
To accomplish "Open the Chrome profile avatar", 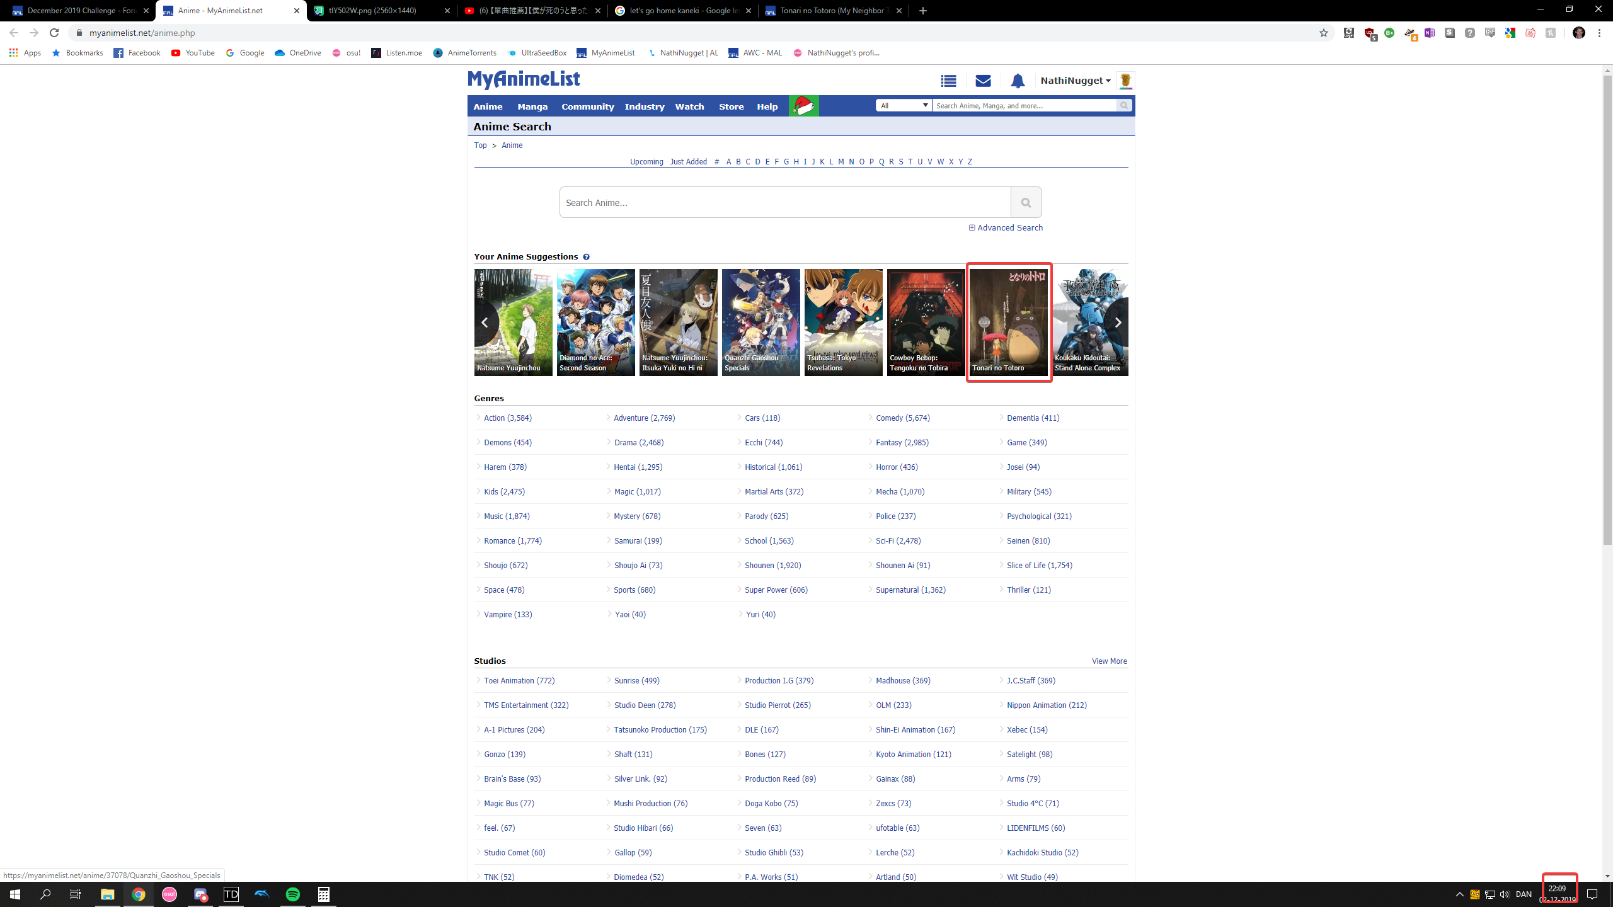I will point(1579,33).
